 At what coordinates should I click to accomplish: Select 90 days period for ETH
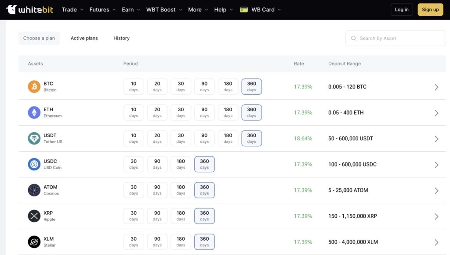tap(204, 113)
